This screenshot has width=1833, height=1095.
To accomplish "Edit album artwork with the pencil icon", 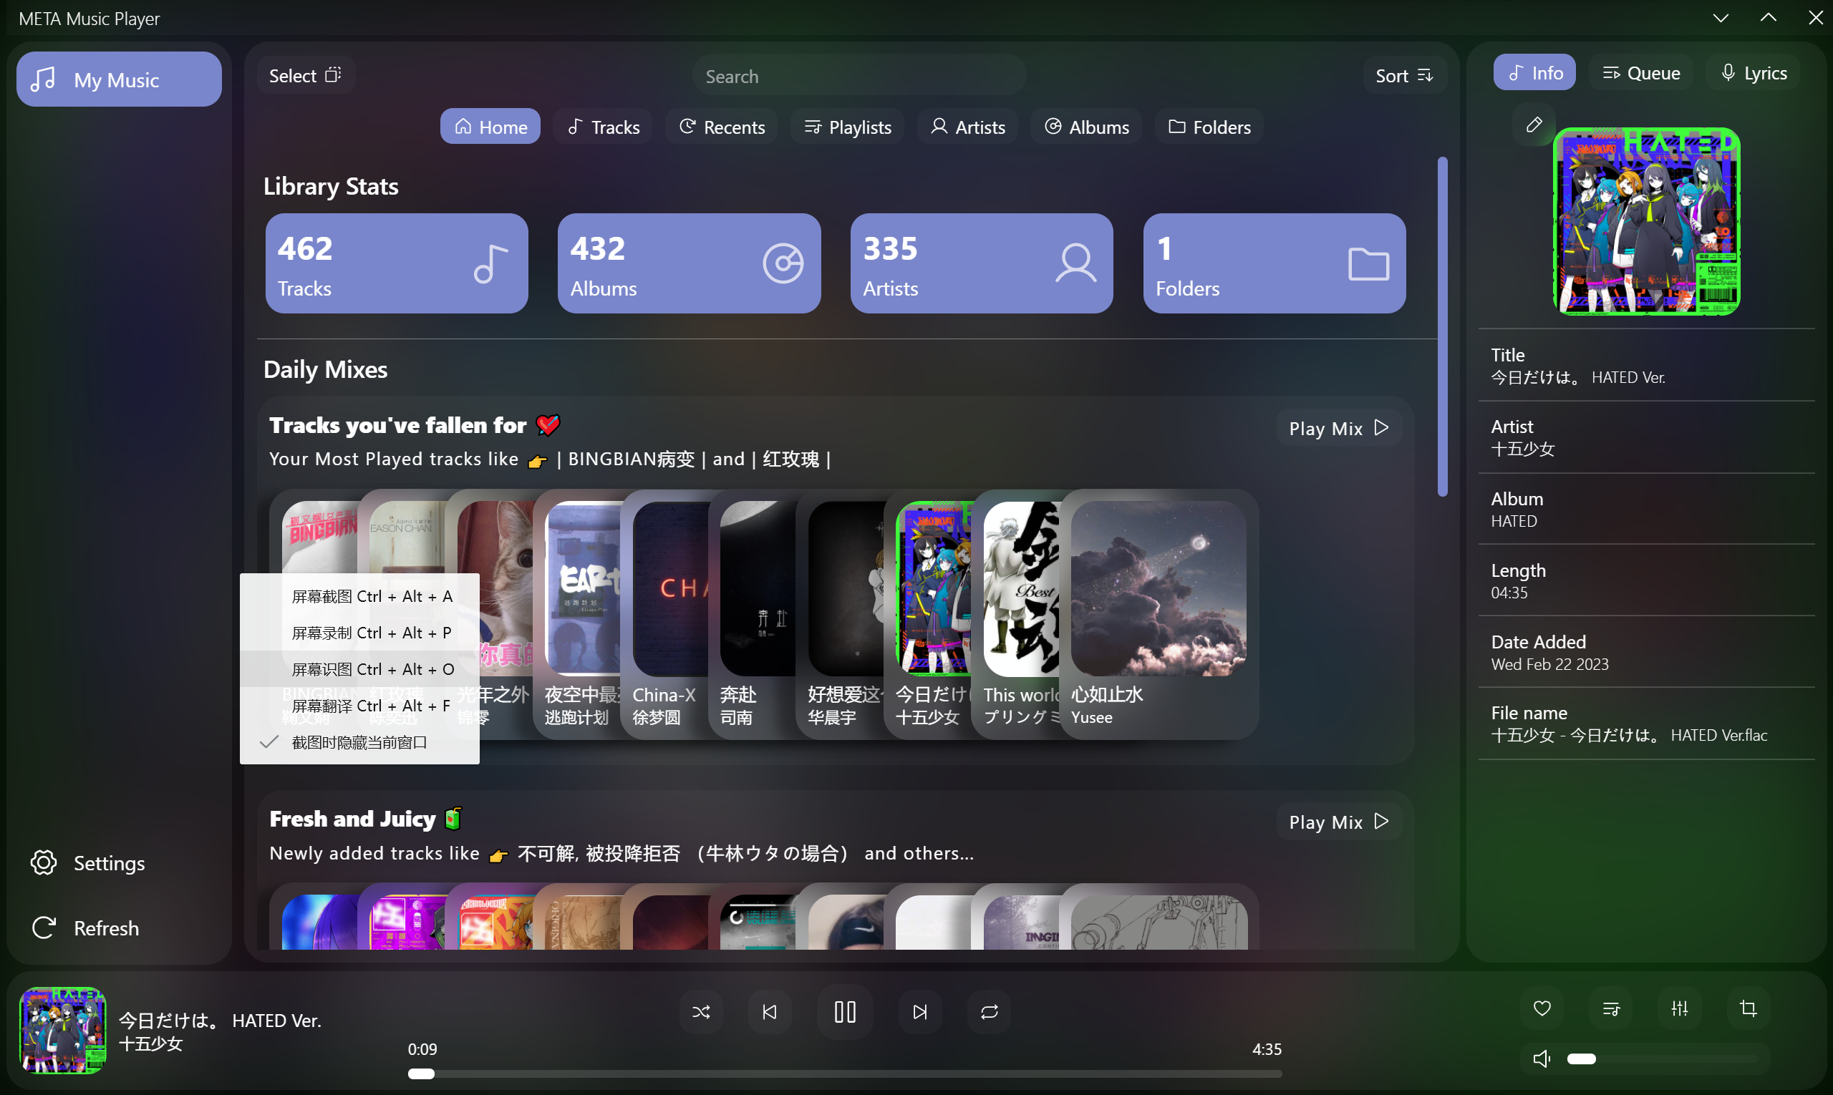I will 1534,125.
